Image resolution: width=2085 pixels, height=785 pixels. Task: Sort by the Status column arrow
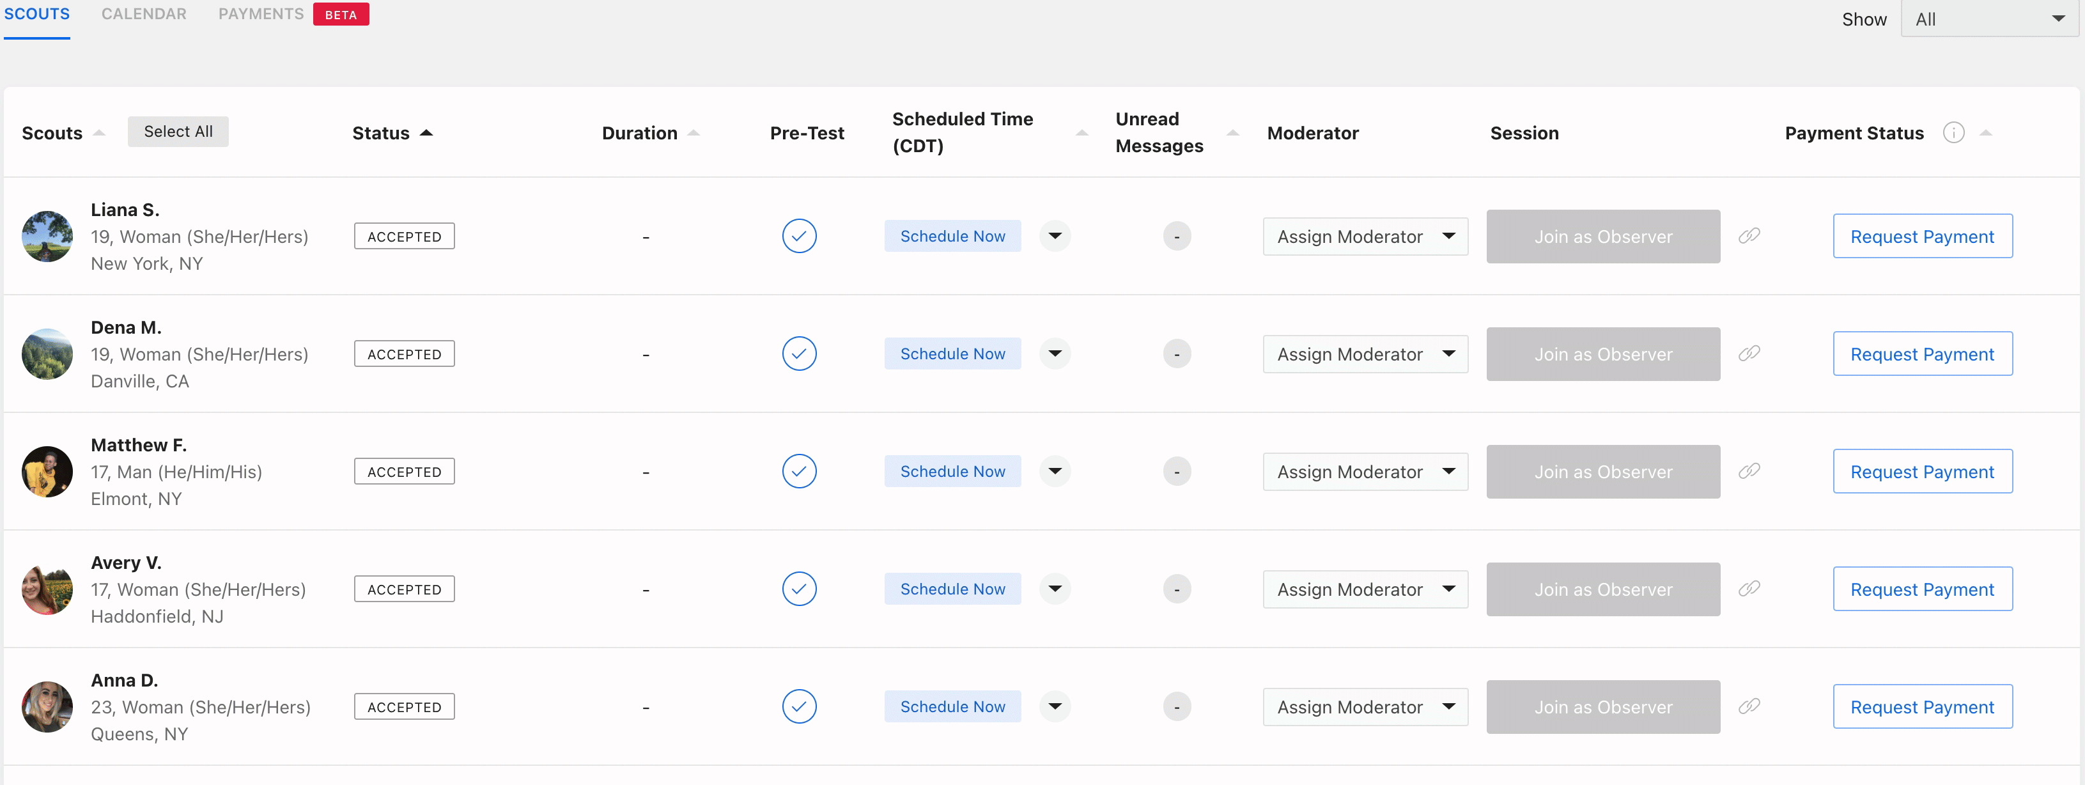point(426,133)
